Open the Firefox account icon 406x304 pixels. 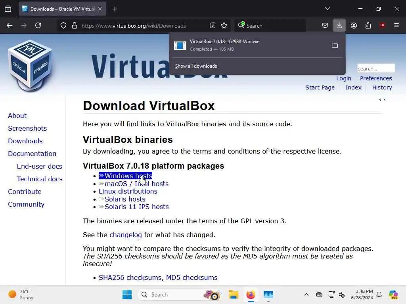tap(354, 25)
